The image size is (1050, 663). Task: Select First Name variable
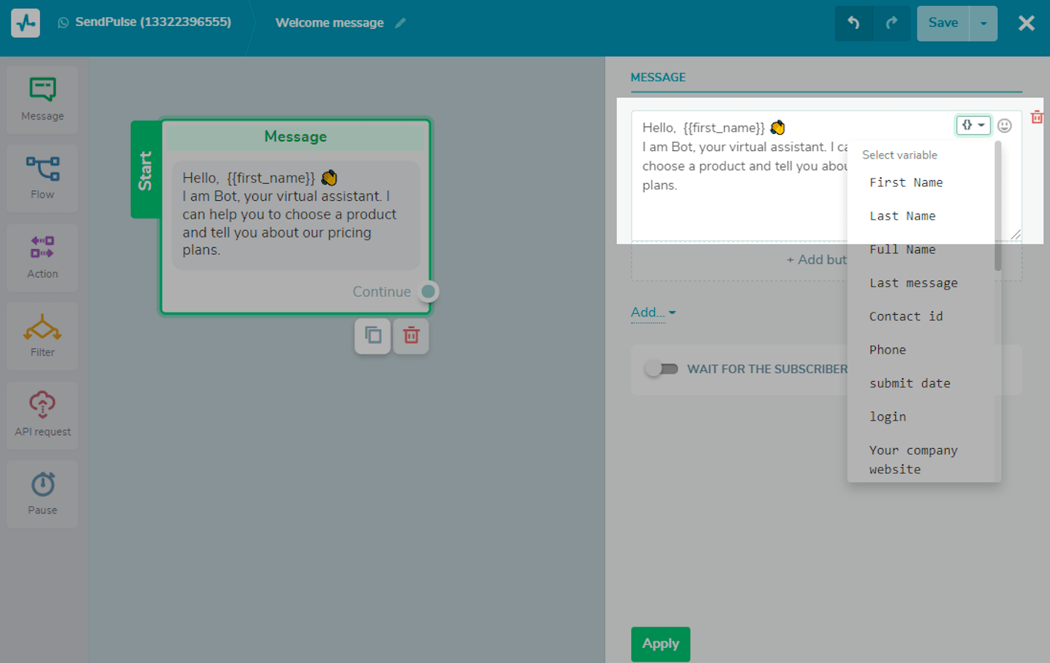[x=906, y=182]
